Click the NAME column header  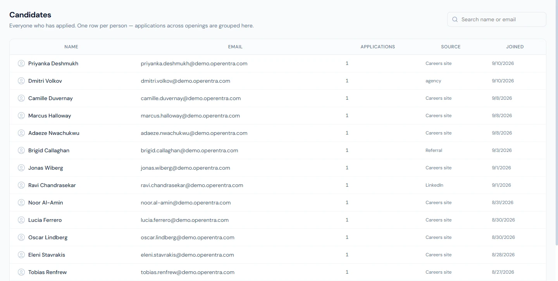pyautogui.click(x=71, y=47)
